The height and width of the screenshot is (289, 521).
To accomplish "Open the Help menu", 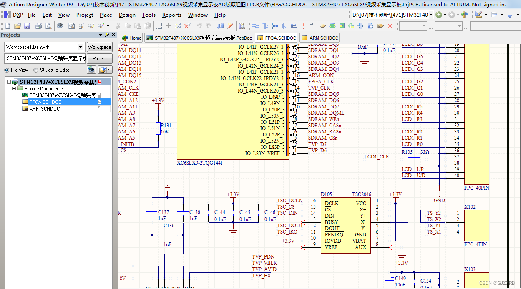I will point(220,15).
